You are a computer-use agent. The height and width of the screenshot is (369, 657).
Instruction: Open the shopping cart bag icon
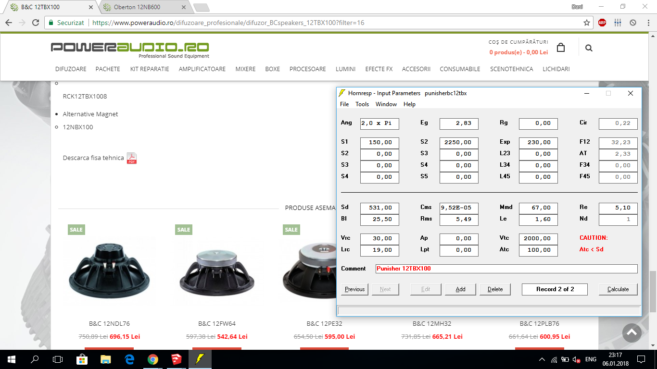561,48
